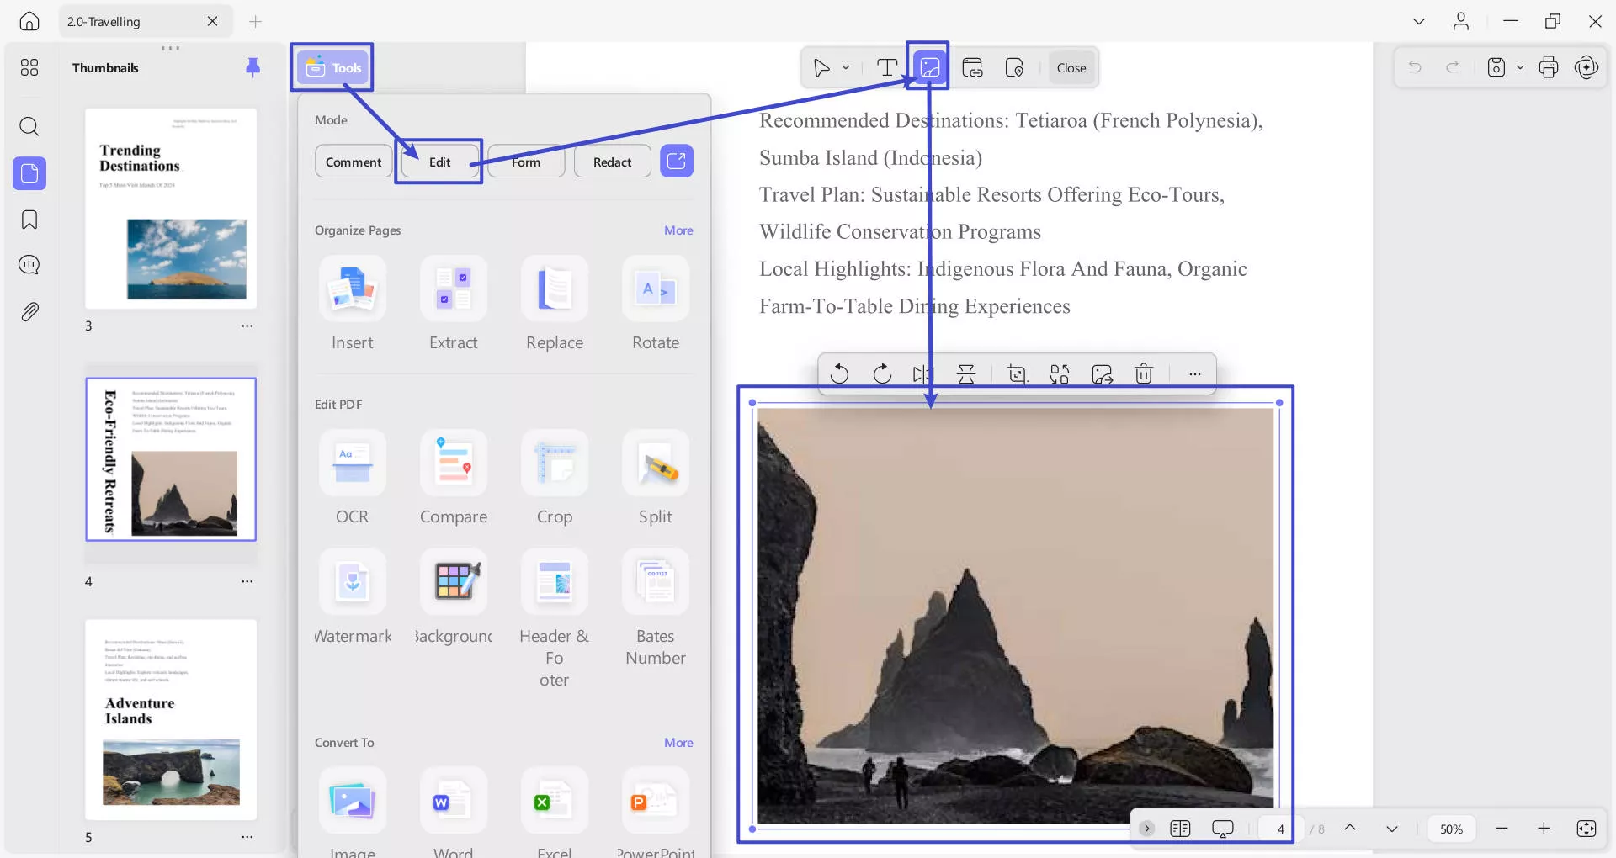The image size is (1616, 858).
Task: Open the home screen icon
Action: tap(29, 21)
